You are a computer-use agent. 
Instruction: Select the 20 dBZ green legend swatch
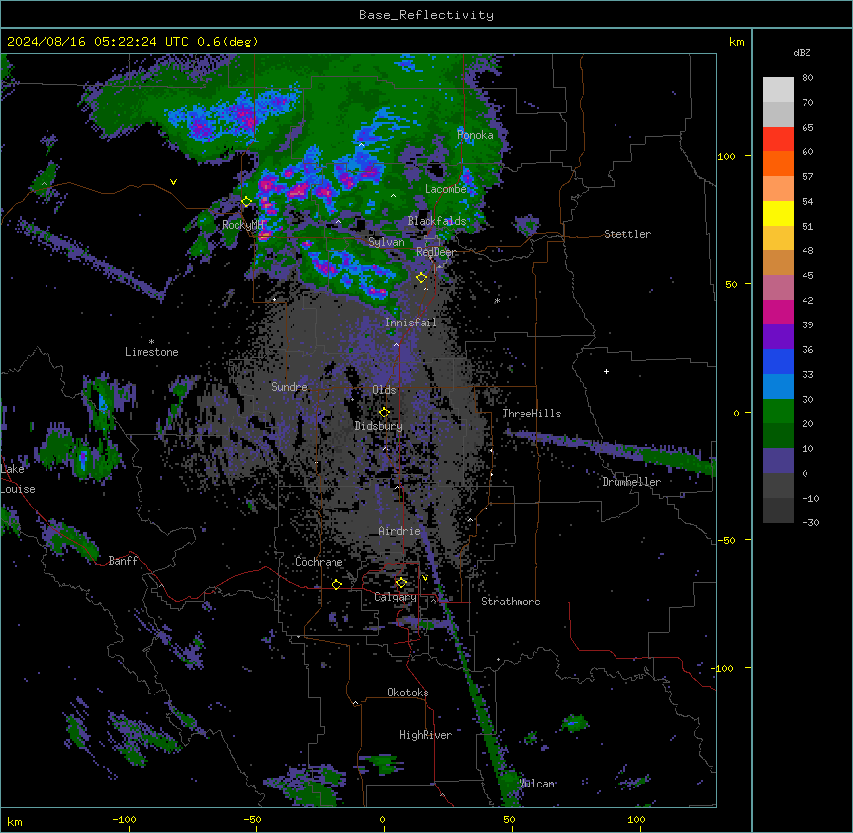[778, 412]
